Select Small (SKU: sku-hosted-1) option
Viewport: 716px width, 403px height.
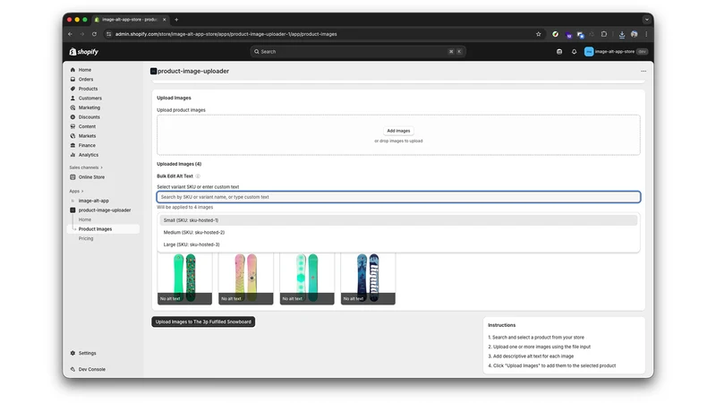tap(398, 220)
